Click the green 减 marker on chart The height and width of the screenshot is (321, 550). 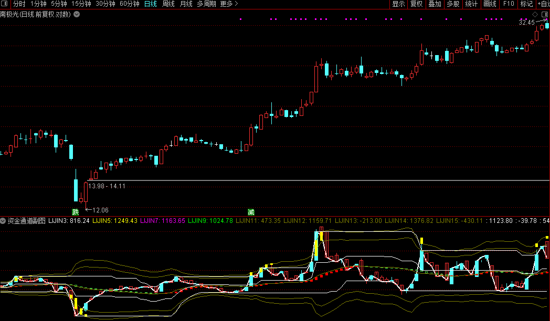(x=251, y=212)
